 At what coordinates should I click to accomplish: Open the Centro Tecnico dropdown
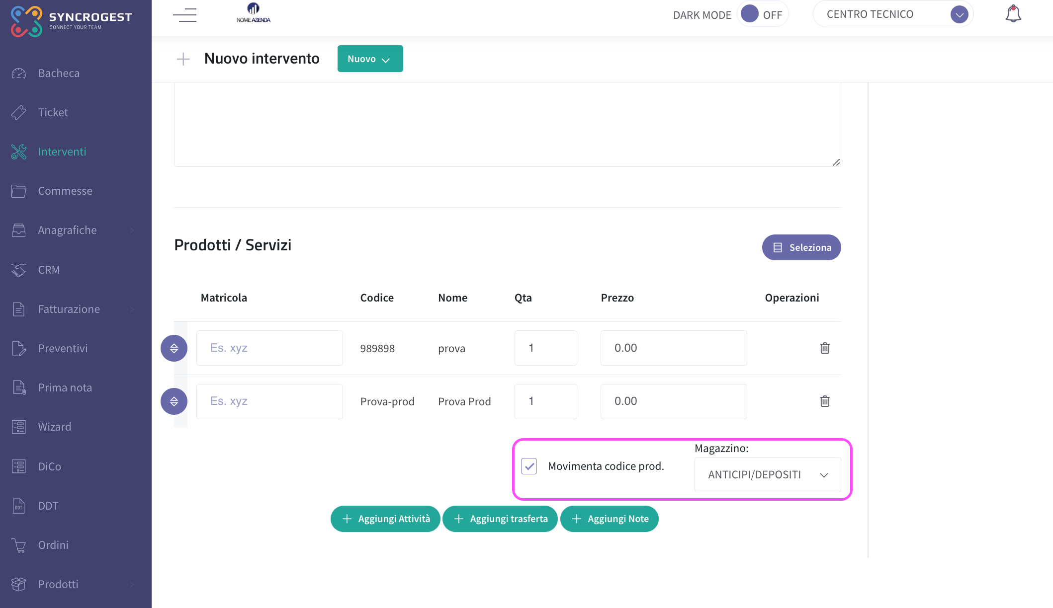893,14
